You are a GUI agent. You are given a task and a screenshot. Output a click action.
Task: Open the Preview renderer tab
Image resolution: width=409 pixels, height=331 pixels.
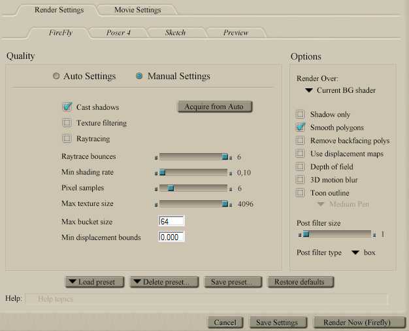click(x=235, y=32)
